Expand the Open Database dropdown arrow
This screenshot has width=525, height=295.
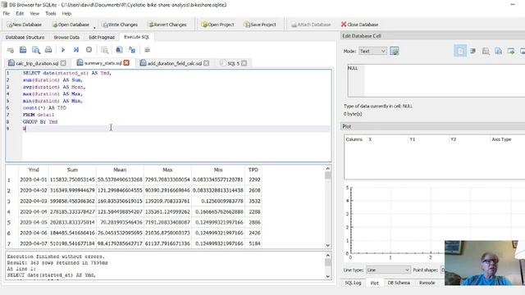(94, 27)
